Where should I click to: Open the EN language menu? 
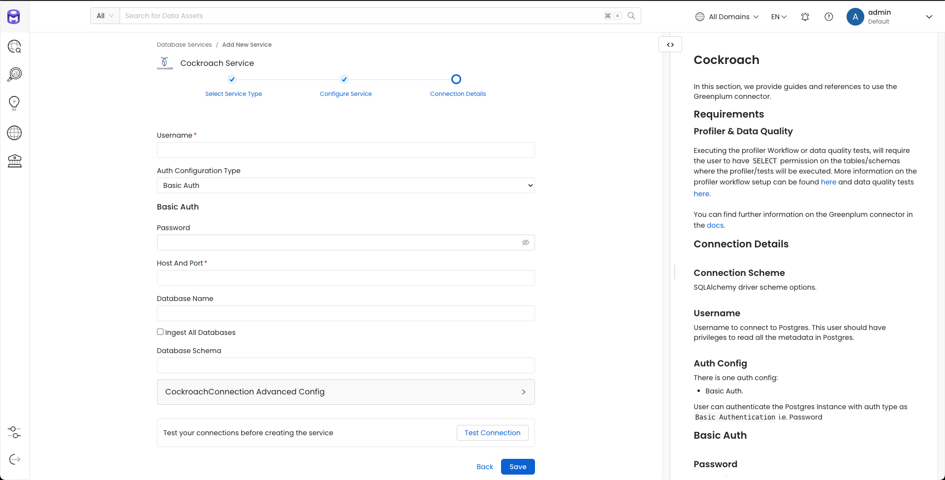click(x=779, y=16)
